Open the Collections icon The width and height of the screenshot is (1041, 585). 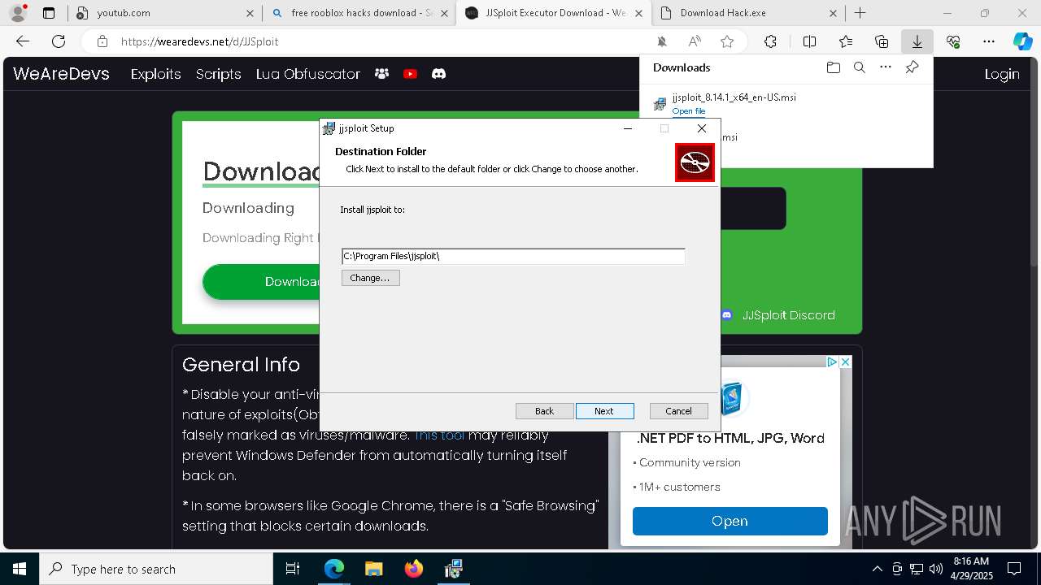tap(882, 41)
